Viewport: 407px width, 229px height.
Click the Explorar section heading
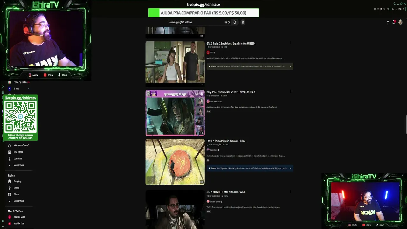tap(12, 175)
